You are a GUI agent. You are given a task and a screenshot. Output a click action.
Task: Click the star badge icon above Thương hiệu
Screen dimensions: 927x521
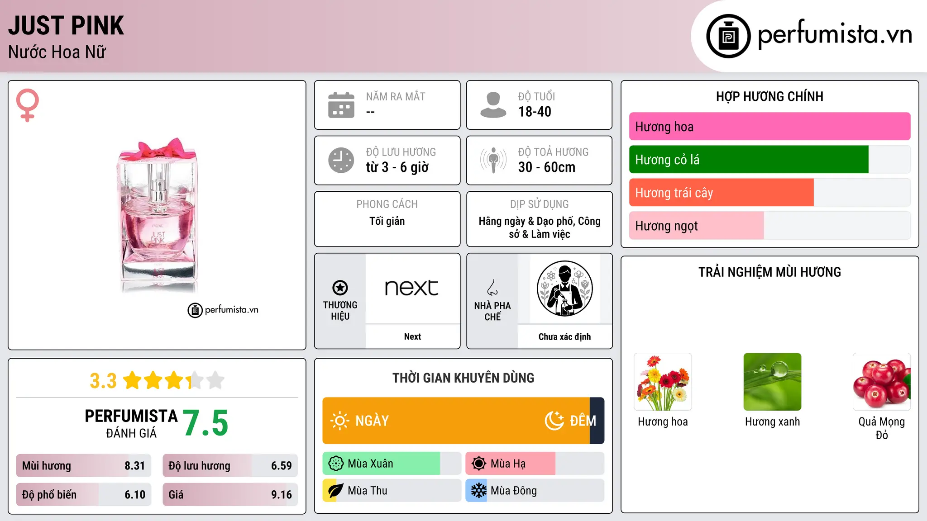coord(340,288)
